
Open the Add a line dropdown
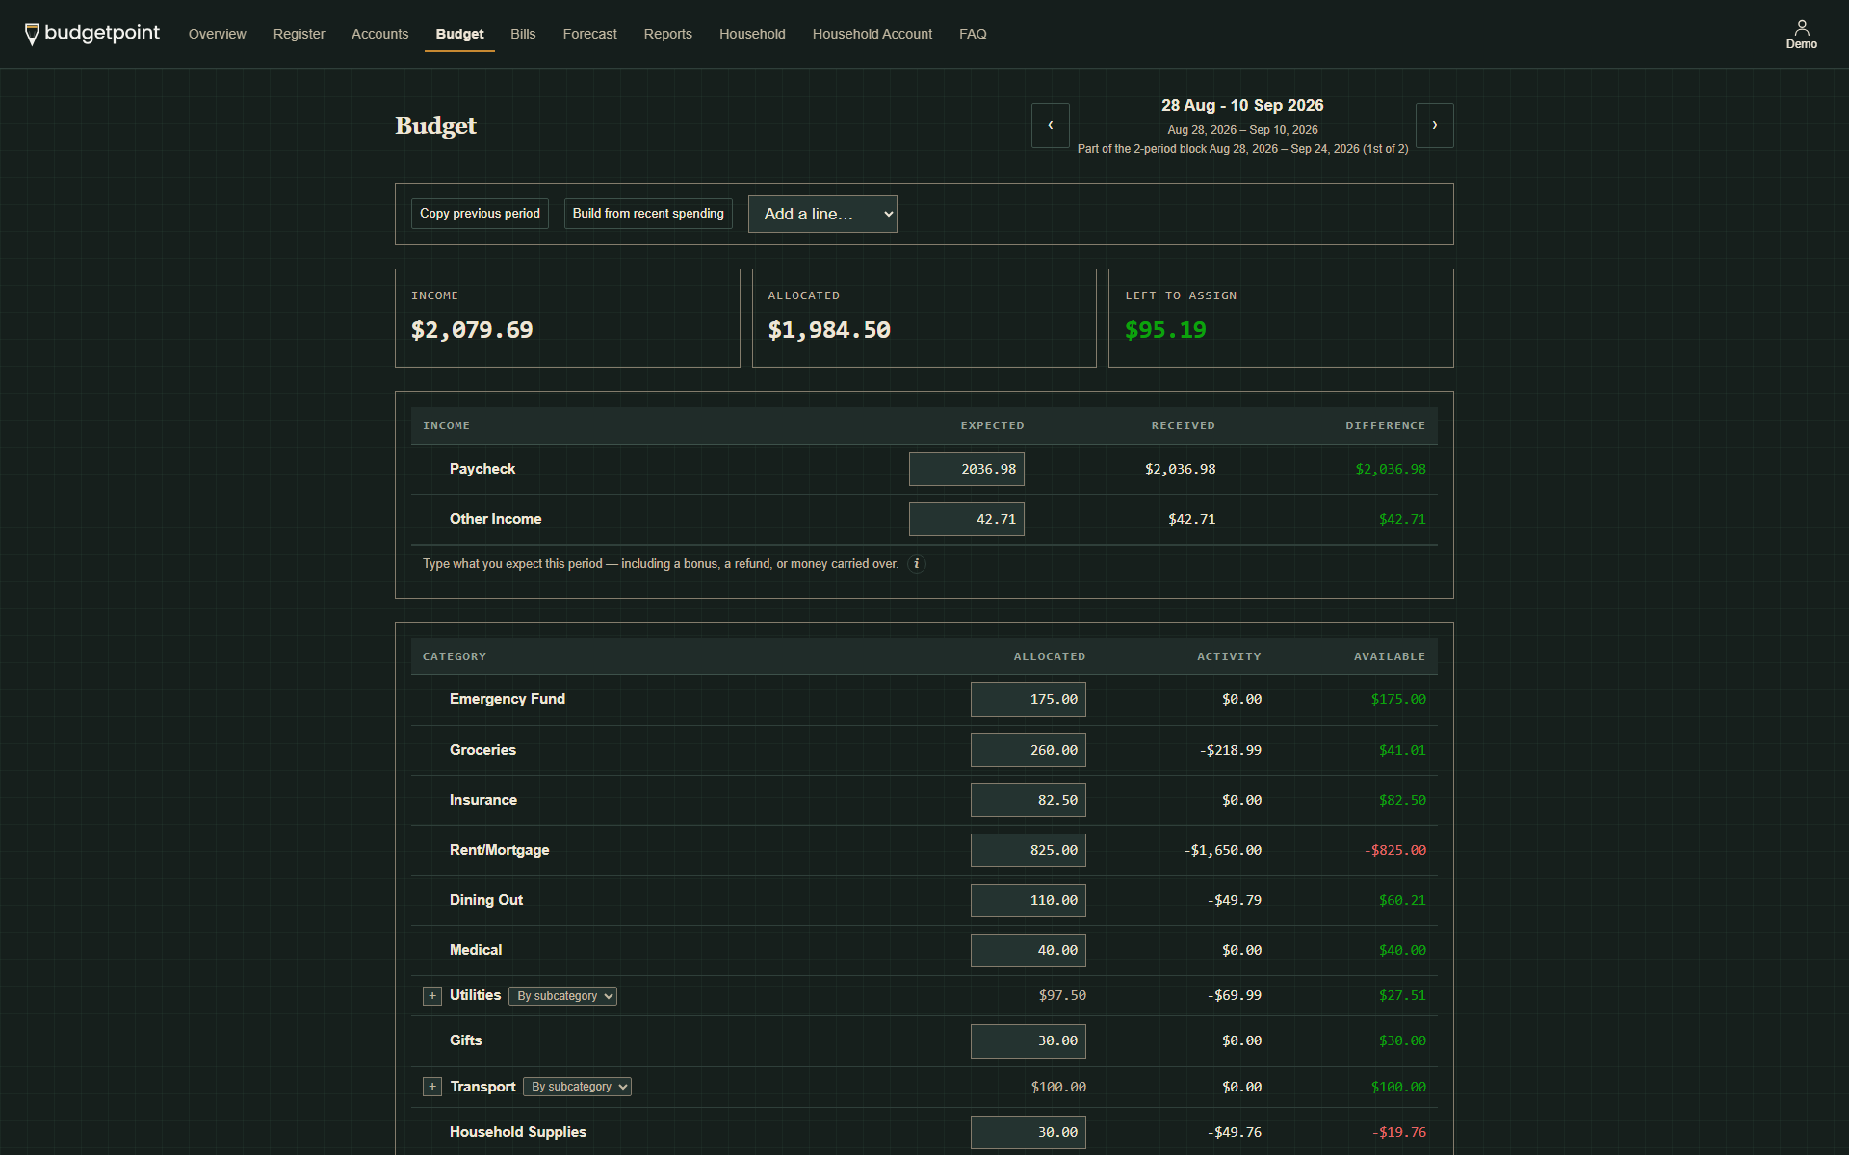(x=822, y=214)
